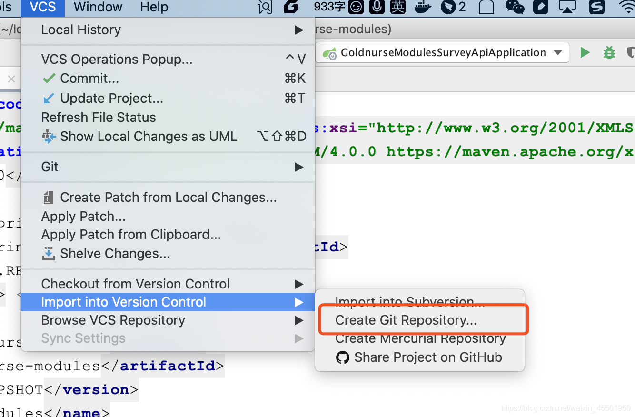Click the smiley face menu bar icon
The width and height of the screenshot is (635, 417).
[x=356, y=7]
